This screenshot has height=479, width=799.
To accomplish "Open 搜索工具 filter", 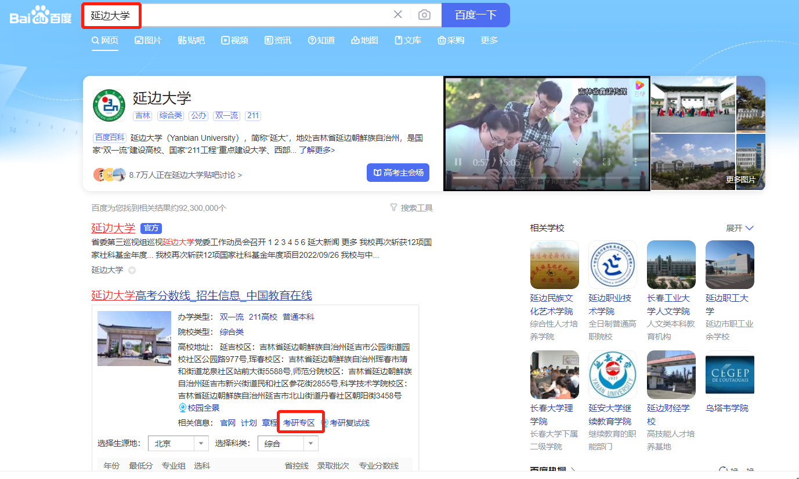I will 411,208.
